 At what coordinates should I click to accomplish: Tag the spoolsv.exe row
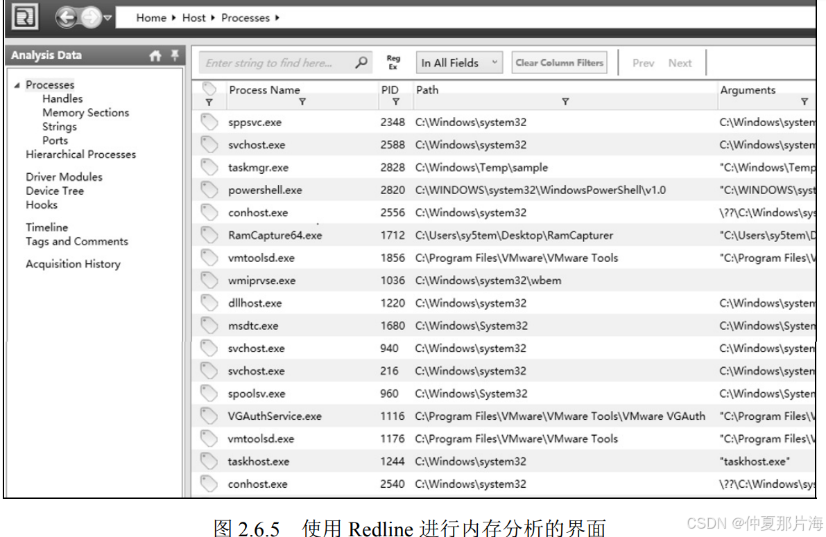[x=209, y=394]
